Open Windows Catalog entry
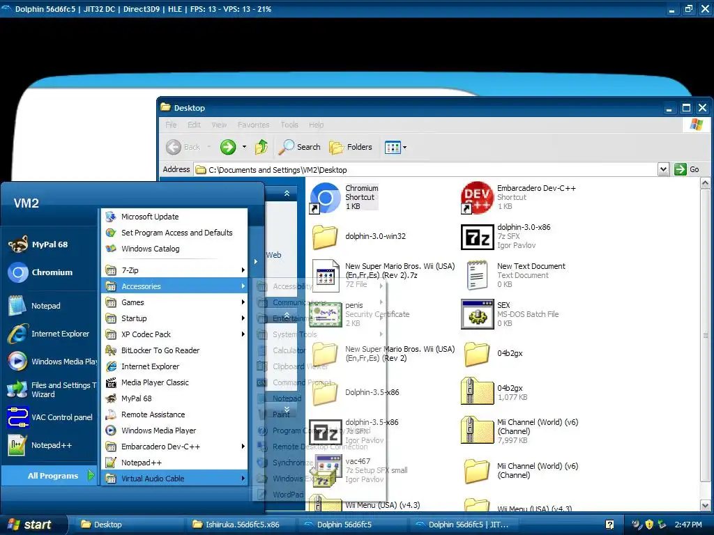714x535 pixels. pos(175,249)
